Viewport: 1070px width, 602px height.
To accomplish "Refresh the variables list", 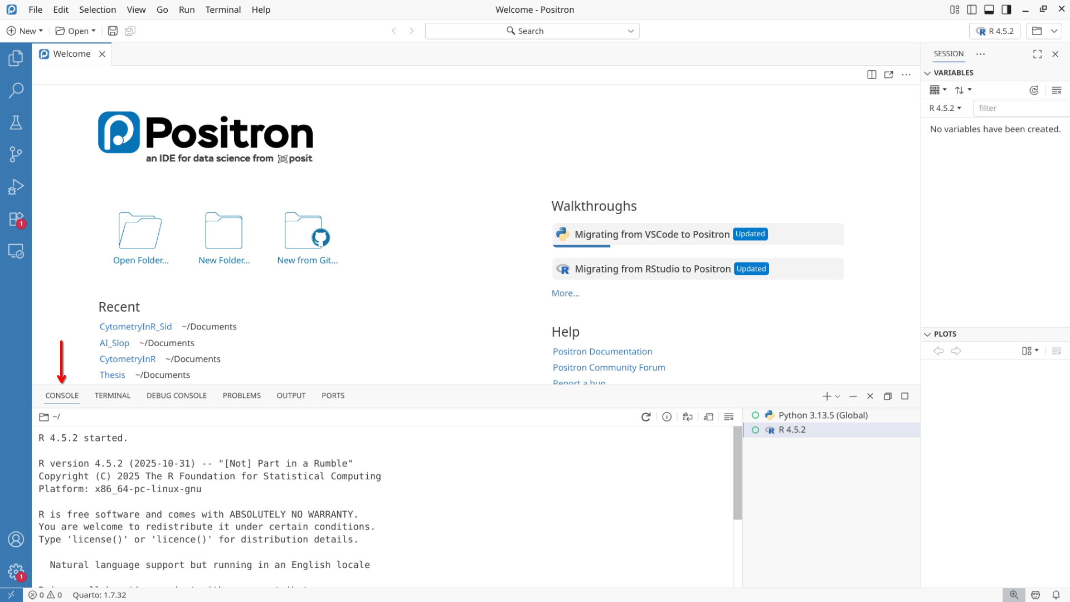I will [1034, 90].
